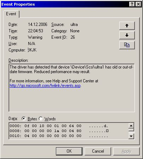
Task: Open the go.microsoft.com events link
Action: pos(45,86)
